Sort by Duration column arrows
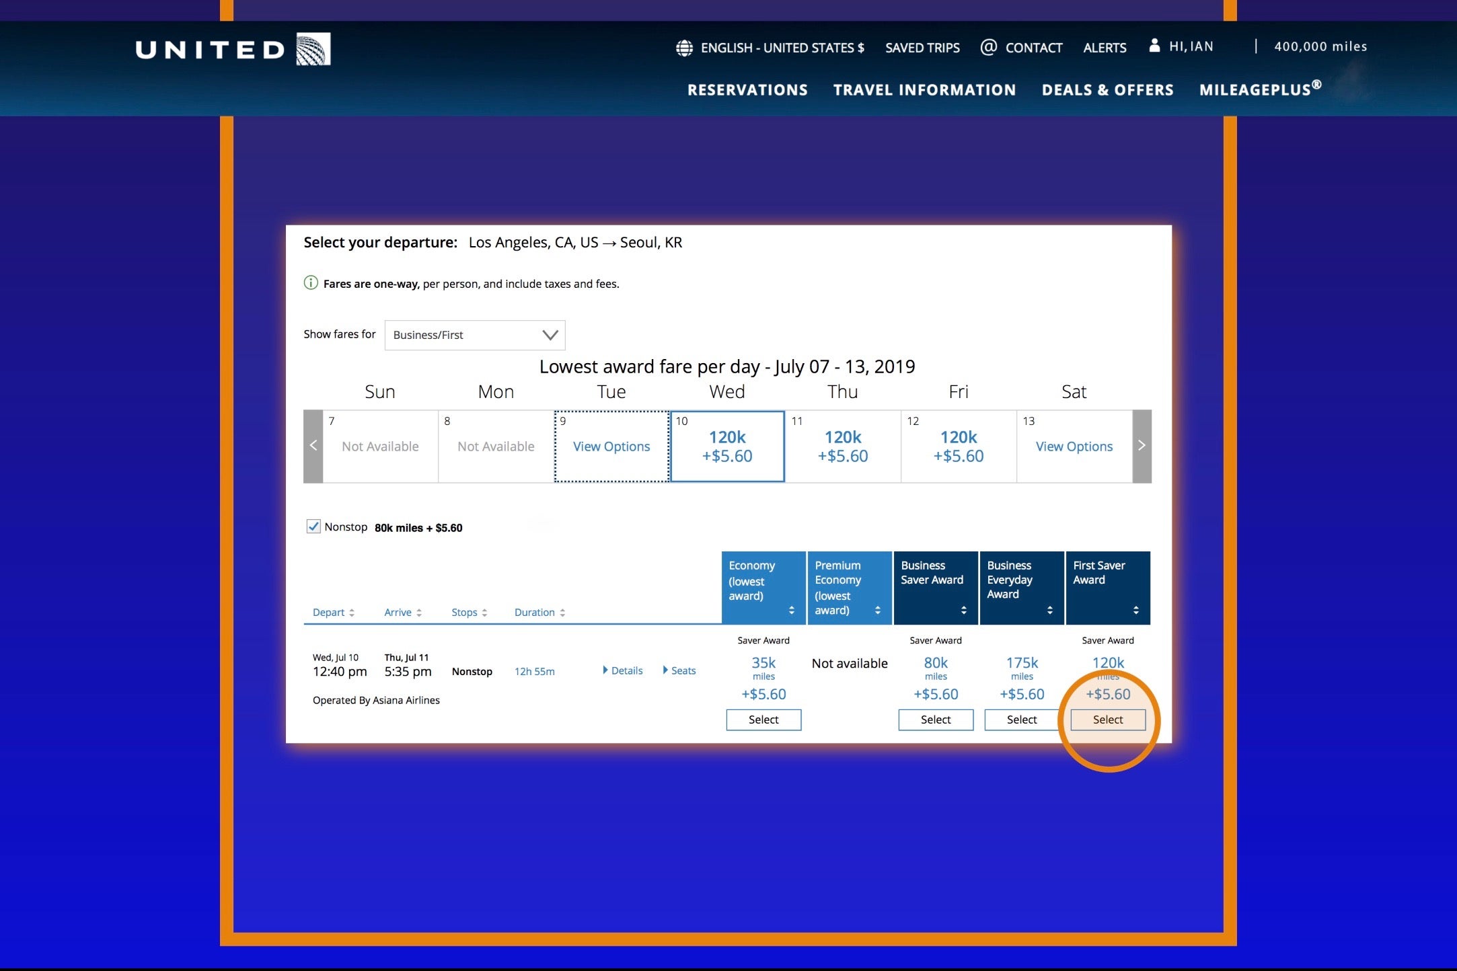 pos(562,613)
